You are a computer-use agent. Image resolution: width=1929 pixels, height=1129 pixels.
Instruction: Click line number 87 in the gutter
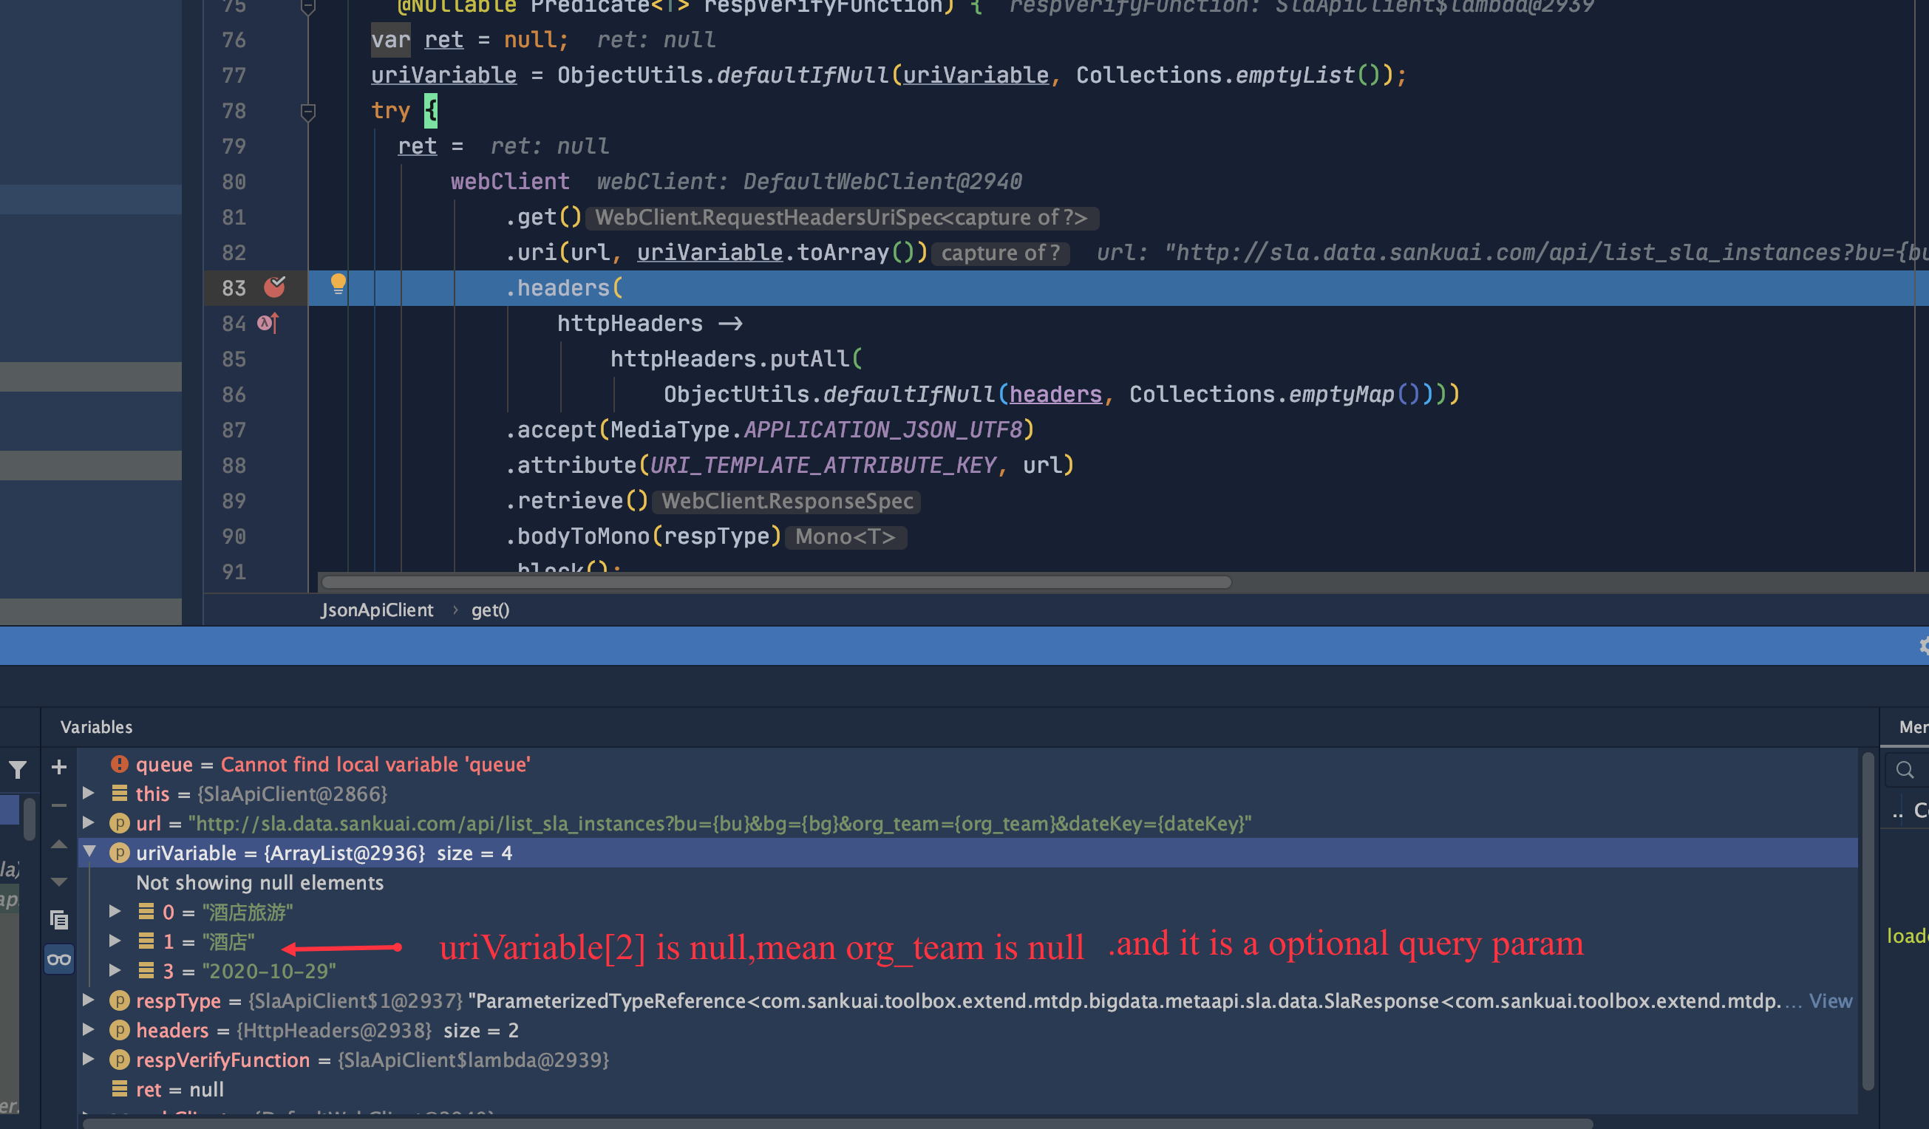click(x=234, y=429)
